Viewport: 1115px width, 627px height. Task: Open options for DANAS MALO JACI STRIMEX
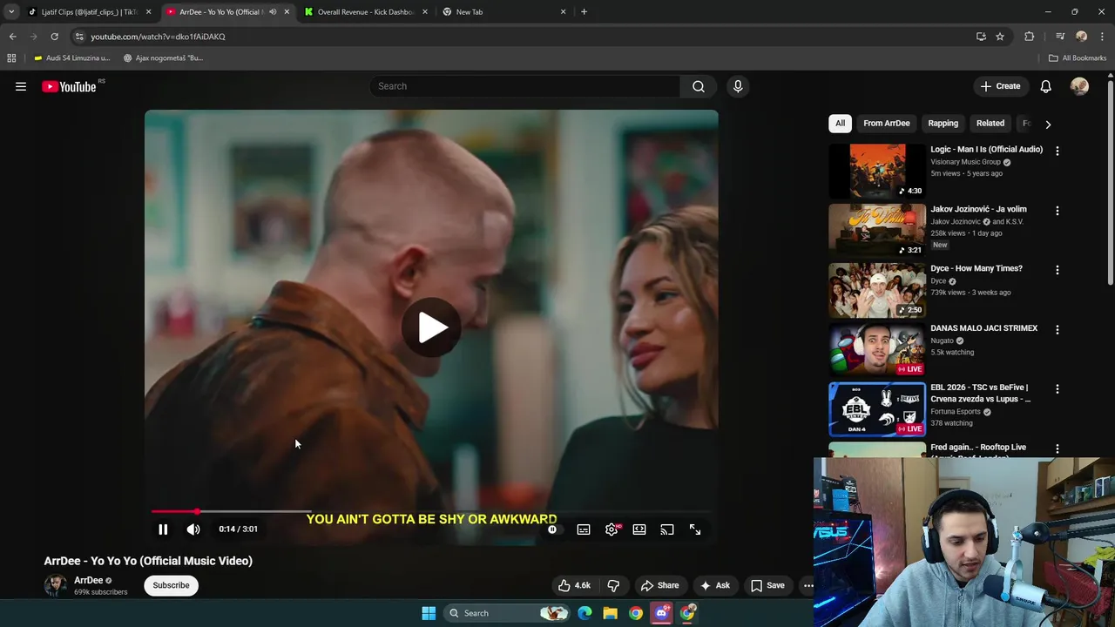(1058, 330)
